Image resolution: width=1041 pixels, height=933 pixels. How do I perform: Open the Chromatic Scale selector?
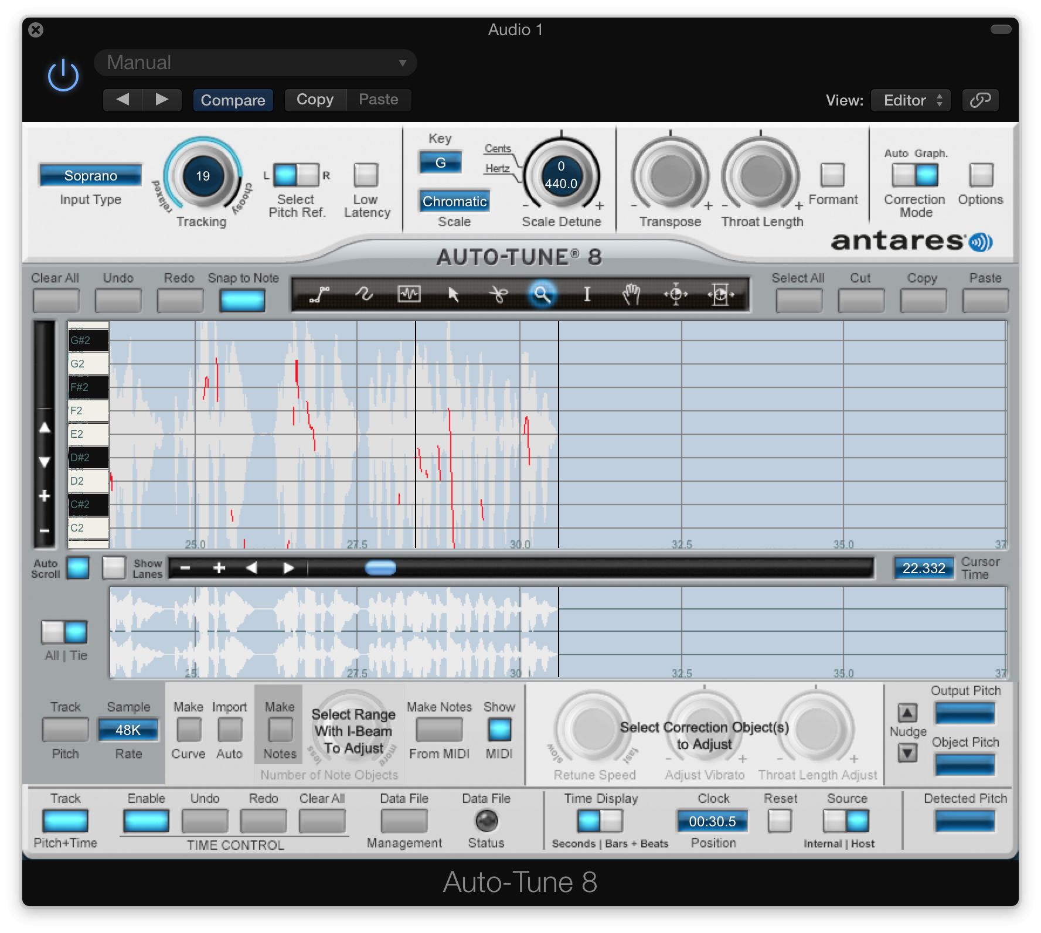tap(454, 201)
